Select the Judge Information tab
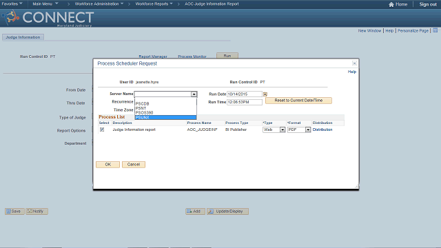This screenshot has height=248, width=441. coord(23,37)
